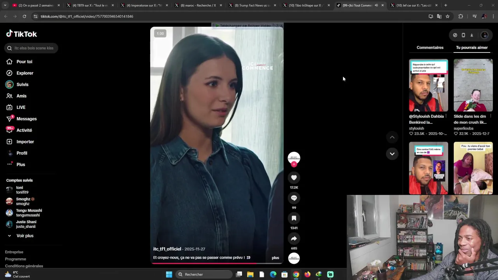Follow itc_tf1_officiel via red plus badge

click(294, 164)
